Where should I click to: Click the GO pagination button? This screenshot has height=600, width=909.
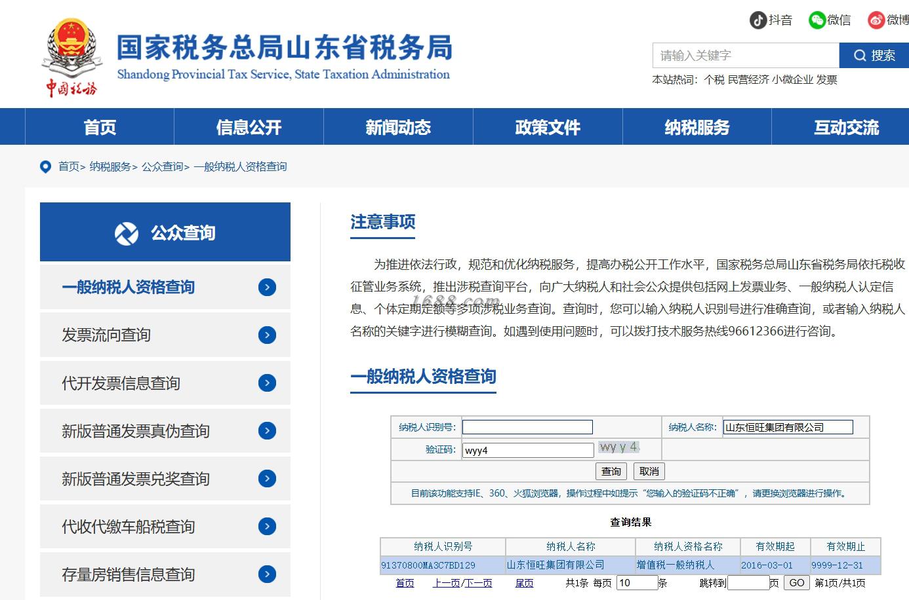(797, 582)
